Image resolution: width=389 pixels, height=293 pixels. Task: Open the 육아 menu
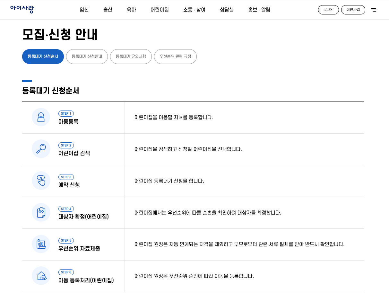[x=131, y=10]
